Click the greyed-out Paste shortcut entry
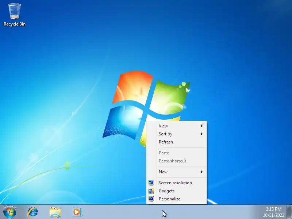 click(x=177, y=161)
